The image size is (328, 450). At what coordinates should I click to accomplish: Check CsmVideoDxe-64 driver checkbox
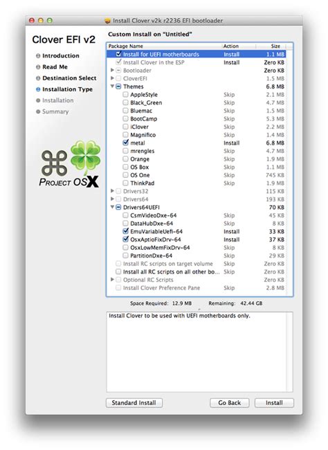tap(125, 215)
